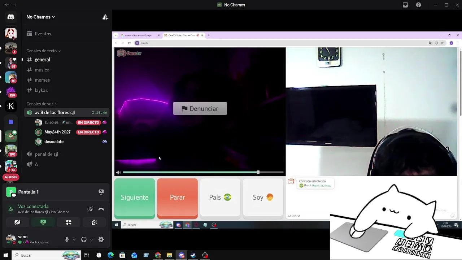
Task: Open the server folder icon in sidebar
Action: coord(11,122)
